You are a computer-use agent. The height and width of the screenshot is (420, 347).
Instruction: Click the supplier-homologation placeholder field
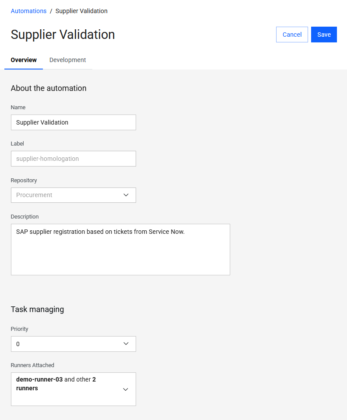73,159
